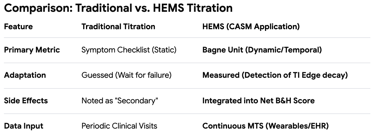Click the 'Noted as "Secondary"' cell
Viewport: 381px width, 137px height.
(120, 101)
